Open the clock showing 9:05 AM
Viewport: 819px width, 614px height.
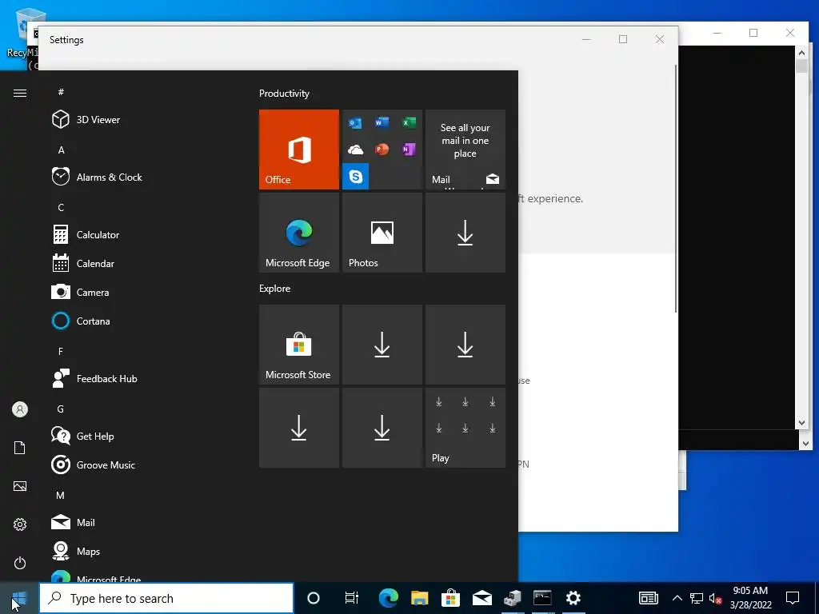click(750, 598)
